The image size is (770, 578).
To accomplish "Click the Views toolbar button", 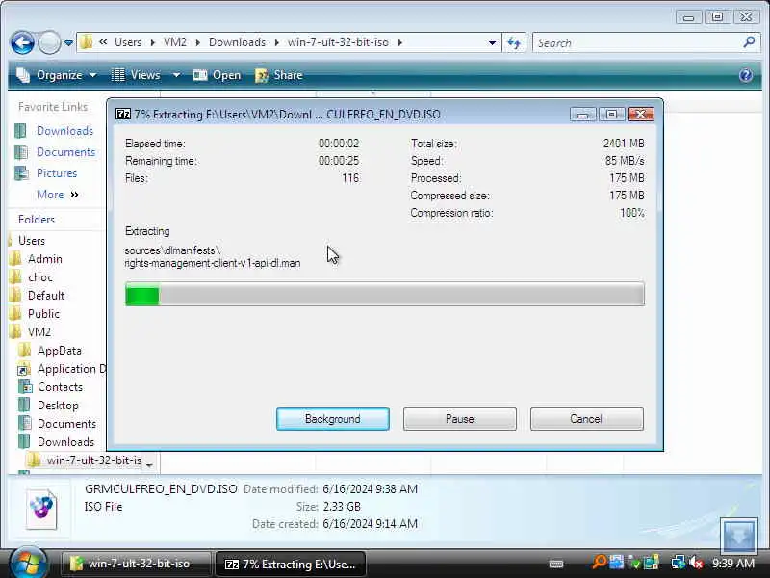I will [x=136, y=75].
